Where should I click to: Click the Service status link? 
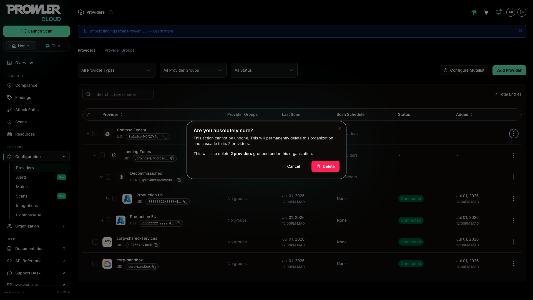(14, 292)
